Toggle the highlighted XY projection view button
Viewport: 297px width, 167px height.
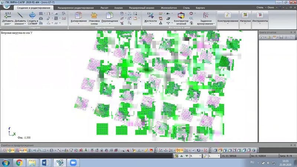tap(180, 150)
